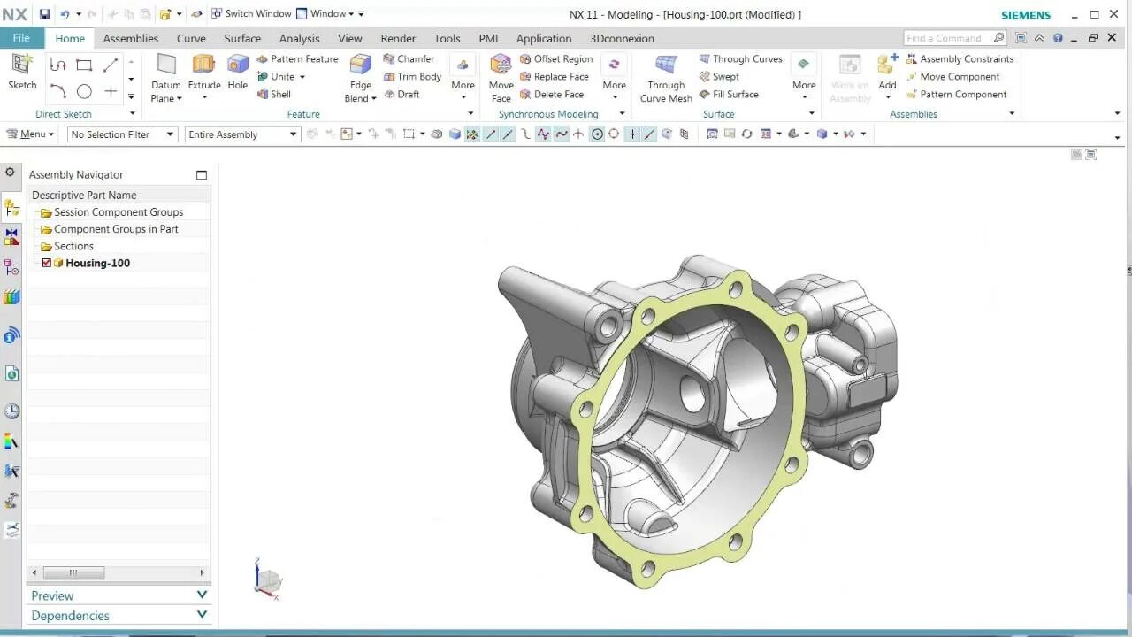Open the Window dropdown menu
The width and height of the screenshot is (1132, 637).
pyautogui.click(x=325, y=14)
